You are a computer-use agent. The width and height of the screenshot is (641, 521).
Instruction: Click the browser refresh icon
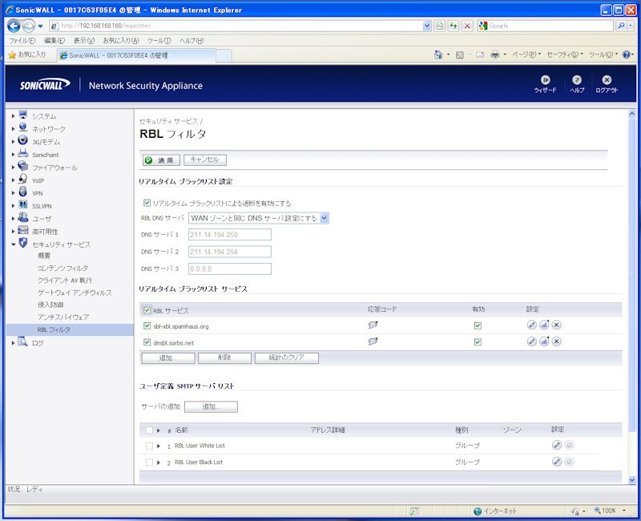[454, 26]
